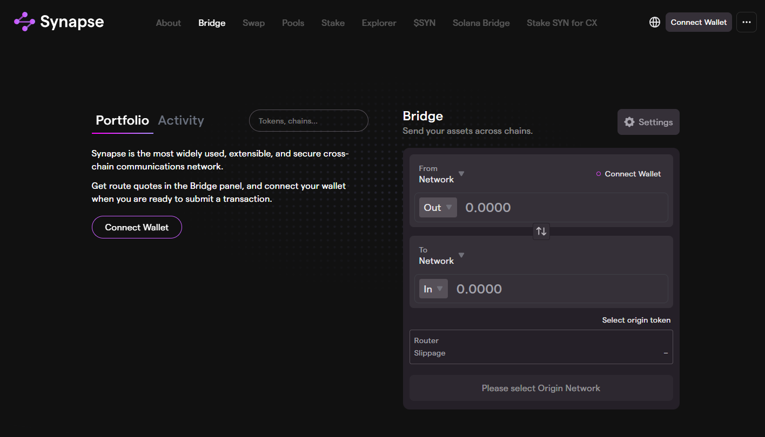
Task: Open the Pools page
Action: click(x=293, y=23)
